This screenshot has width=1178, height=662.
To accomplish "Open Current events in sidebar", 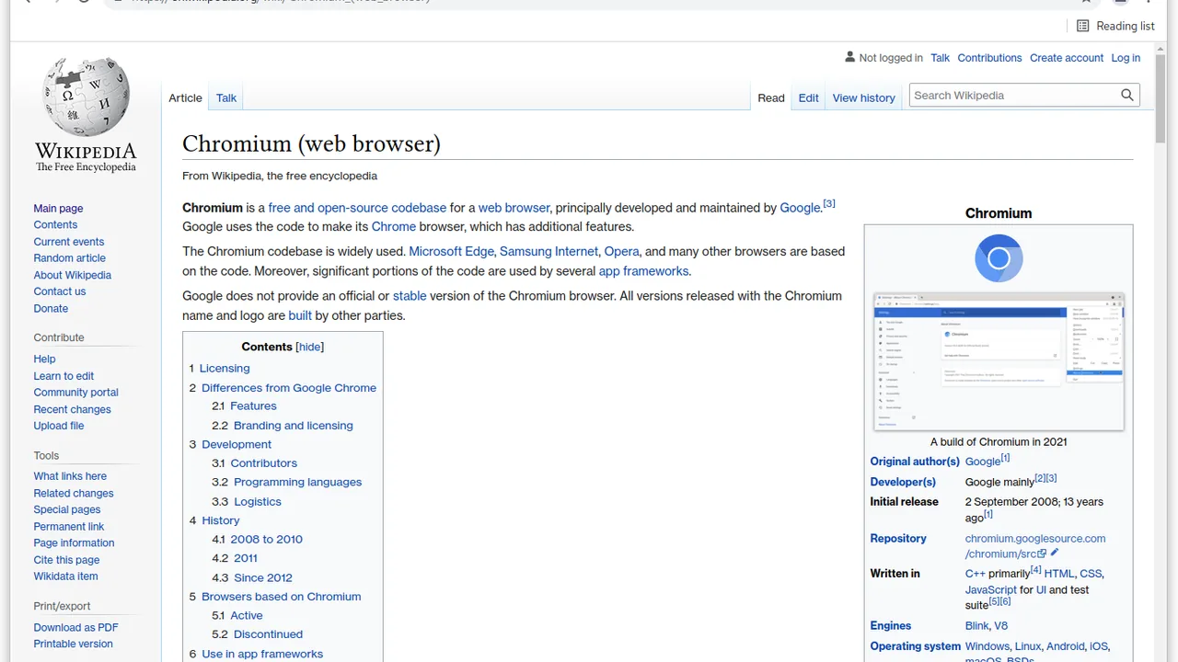I will point(69,242).
